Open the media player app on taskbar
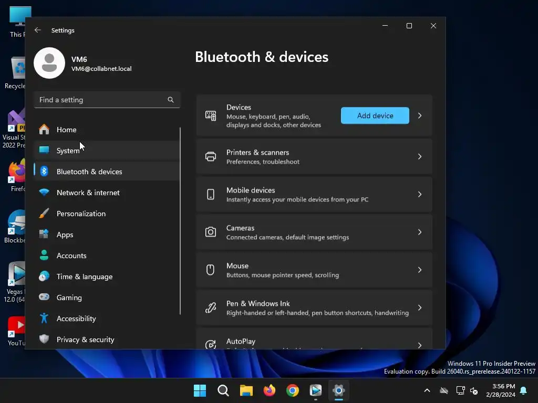Image resolution: width=538 pixels, height=403 pixels. click(x=315, y=390)
